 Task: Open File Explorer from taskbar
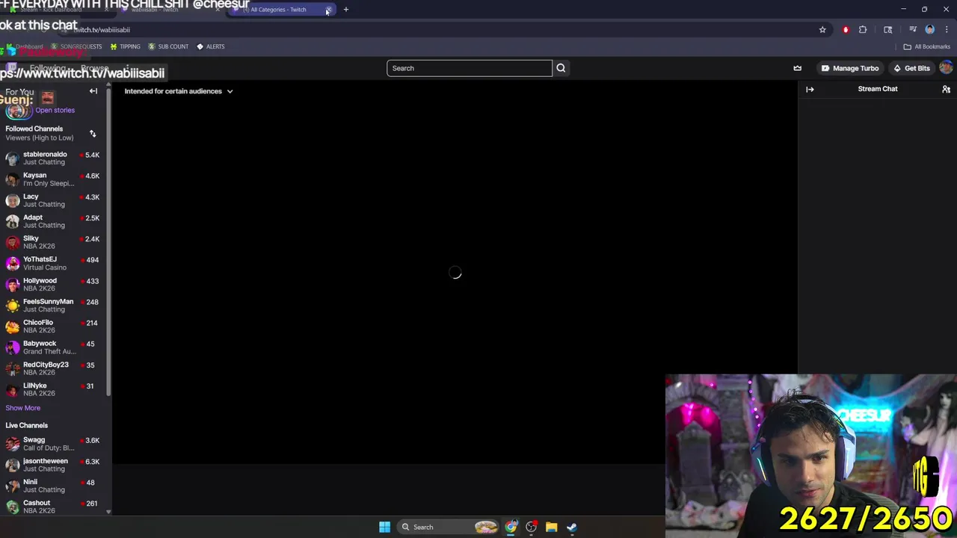point(551,527)
